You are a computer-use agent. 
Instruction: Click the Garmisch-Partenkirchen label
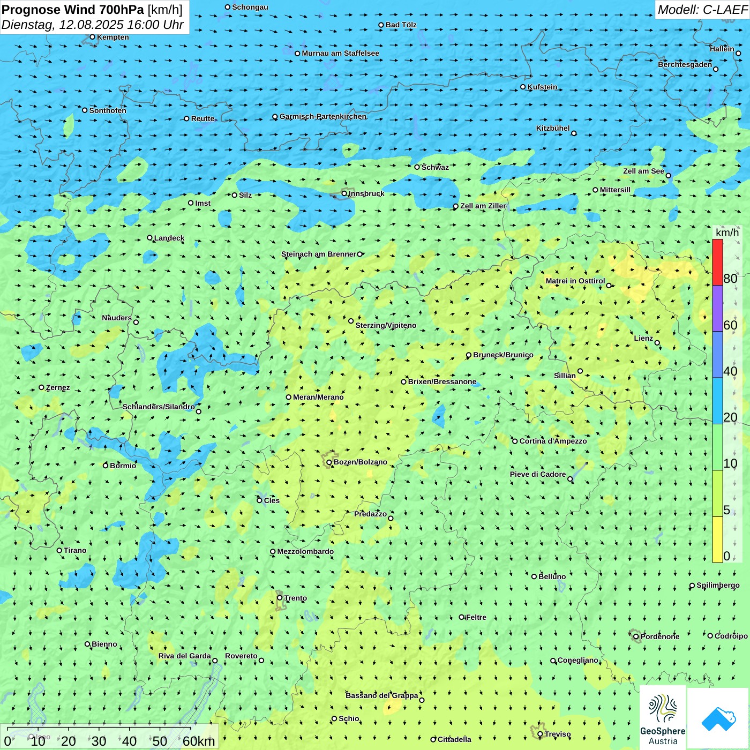pos(323,116)
